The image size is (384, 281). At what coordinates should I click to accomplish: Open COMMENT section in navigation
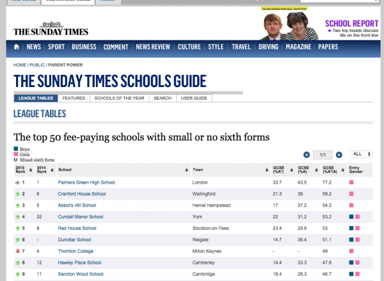pyautogui.click(x=116, y=47)
